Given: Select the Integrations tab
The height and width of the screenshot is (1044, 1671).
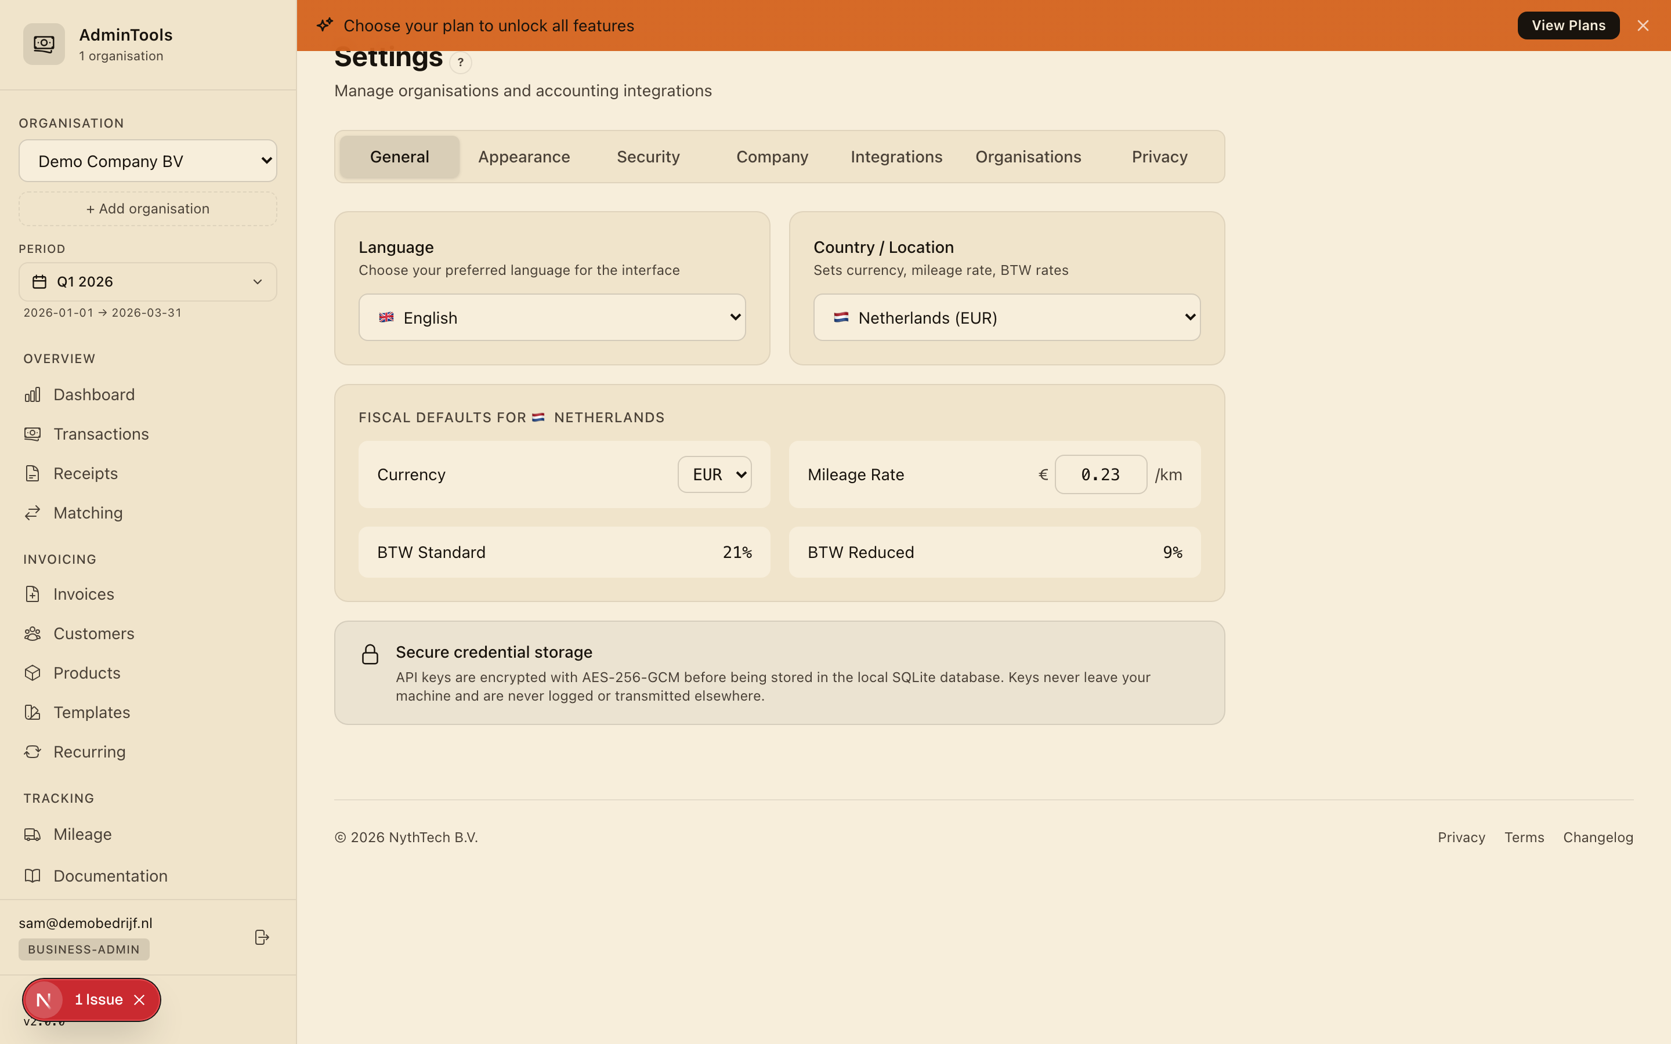Looking at the screenshot, I should click(896, 157).
